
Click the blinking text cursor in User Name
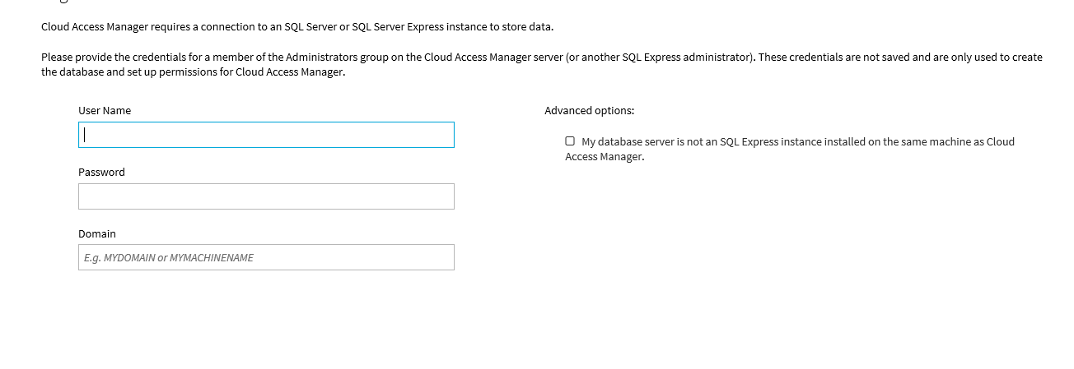point(85,135)
